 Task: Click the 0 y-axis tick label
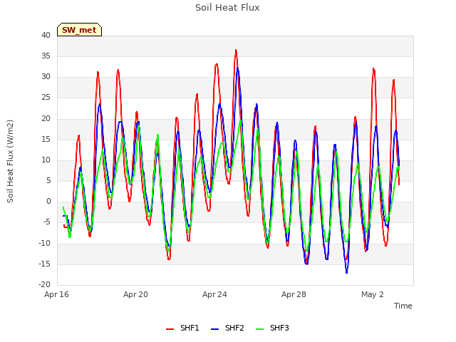48,201
